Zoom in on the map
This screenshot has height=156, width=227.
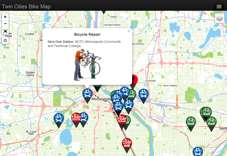(x=5, y=17)
